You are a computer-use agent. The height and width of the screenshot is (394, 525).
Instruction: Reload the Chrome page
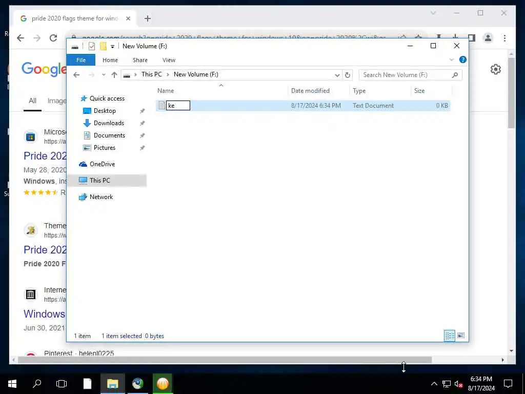[x=53, y=38]
